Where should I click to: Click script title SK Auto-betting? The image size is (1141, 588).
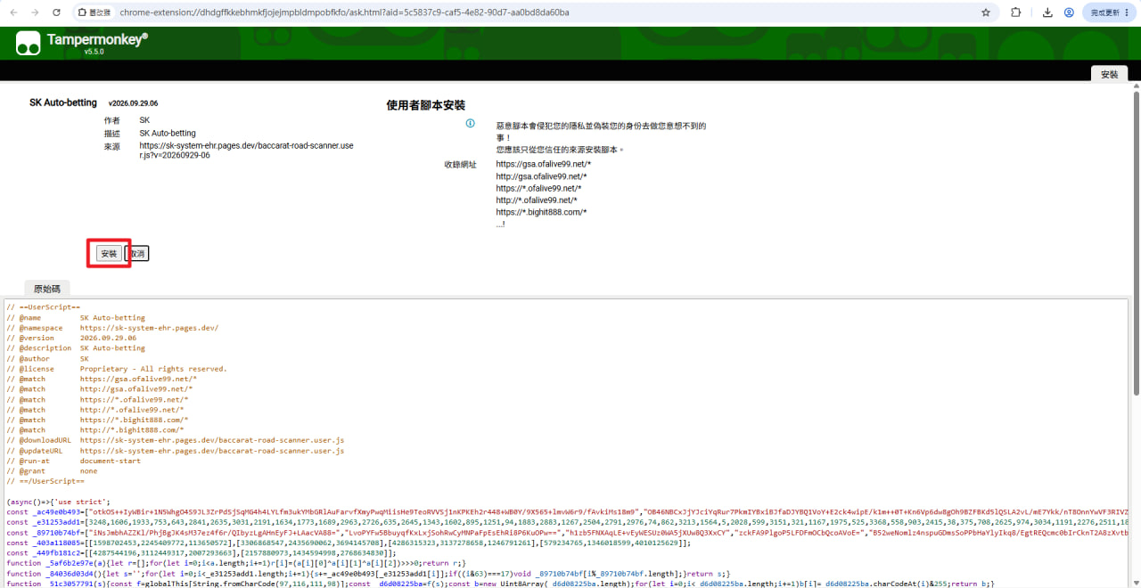pyautogui.click(x=63, y=103)
